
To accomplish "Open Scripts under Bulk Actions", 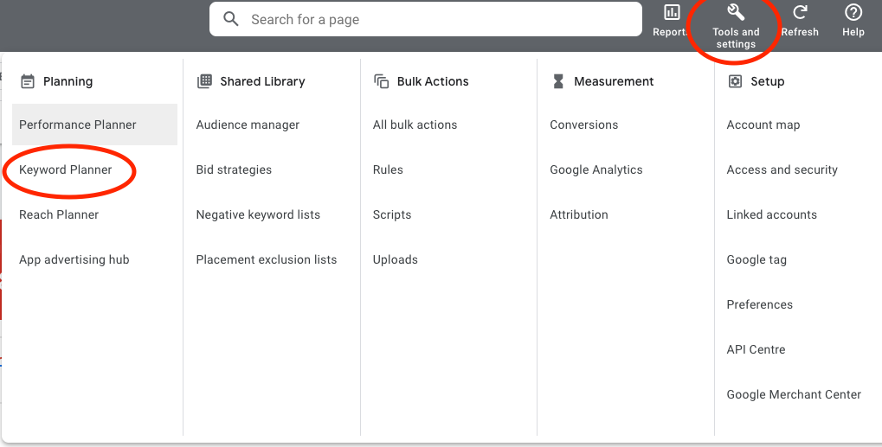I will pyautogui.click(x=392, y=214).
